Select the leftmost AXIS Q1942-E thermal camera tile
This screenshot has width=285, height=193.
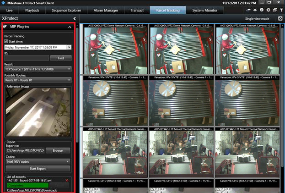click(x=115, y=152)
